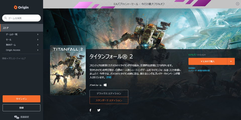Open the セール menu item

coord(9,39)
